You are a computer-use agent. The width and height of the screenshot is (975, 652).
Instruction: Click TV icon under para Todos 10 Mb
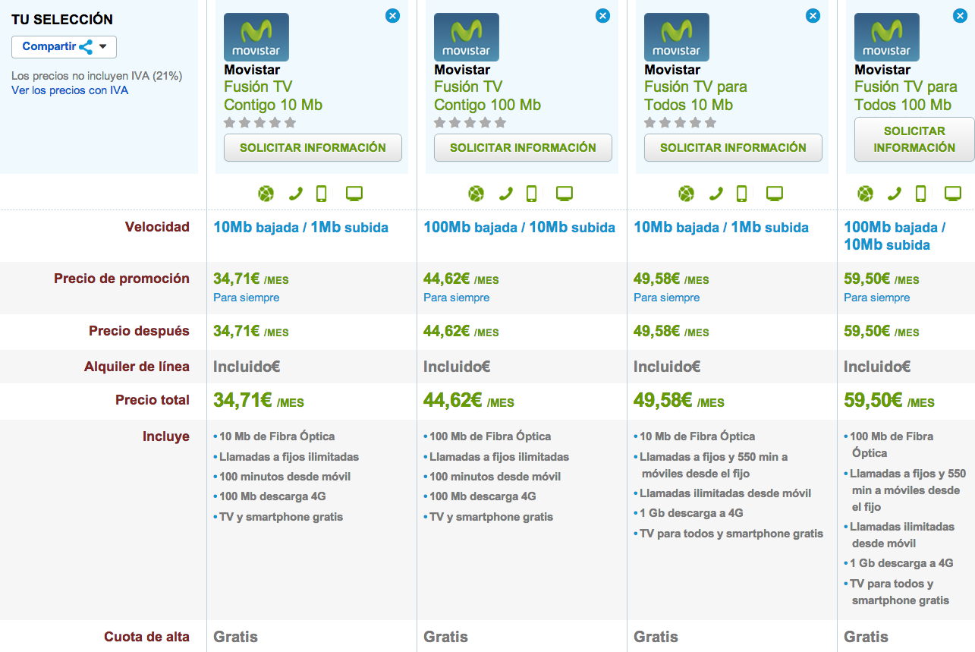click(x=775, y=194)
